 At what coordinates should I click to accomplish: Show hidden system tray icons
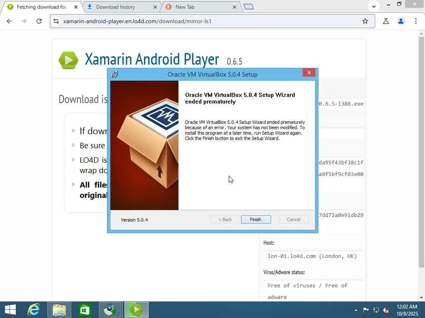(x=356, y=310)
